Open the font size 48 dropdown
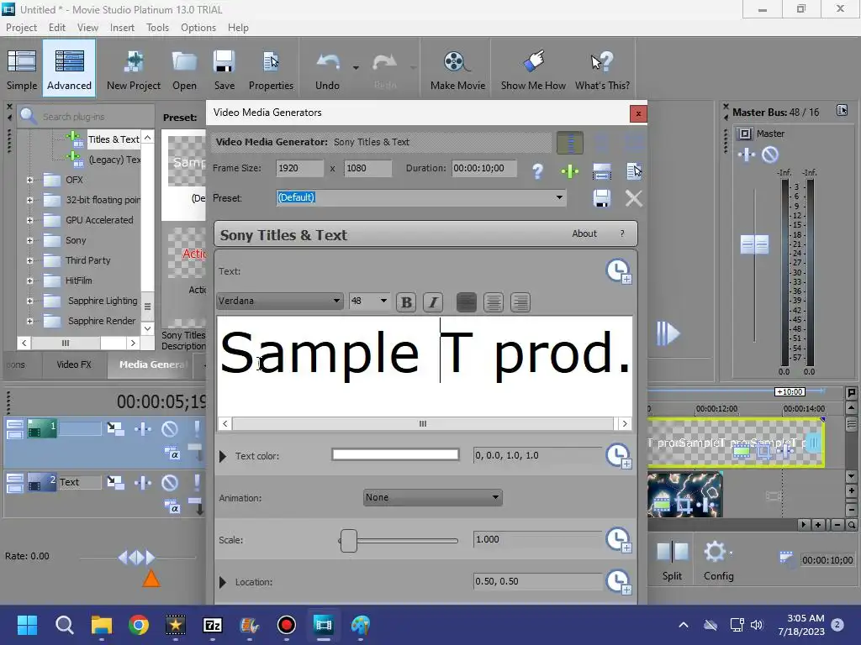Screen dimensions: 861x645 383,301
